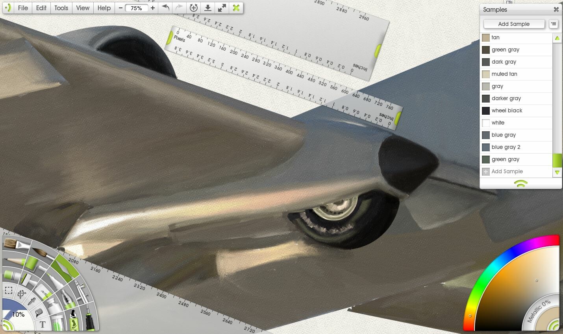
Task: Click the green Samples scrollbar thumb
Action: (x=557, y=160)
